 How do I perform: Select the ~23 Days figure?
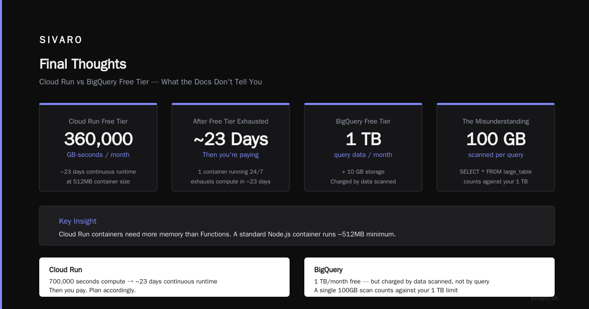coord(231,139)
